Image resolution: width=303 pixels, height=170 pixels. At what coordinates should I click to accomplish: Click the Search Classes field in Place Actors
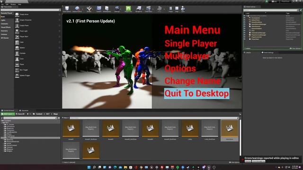[x=30, y=10]
